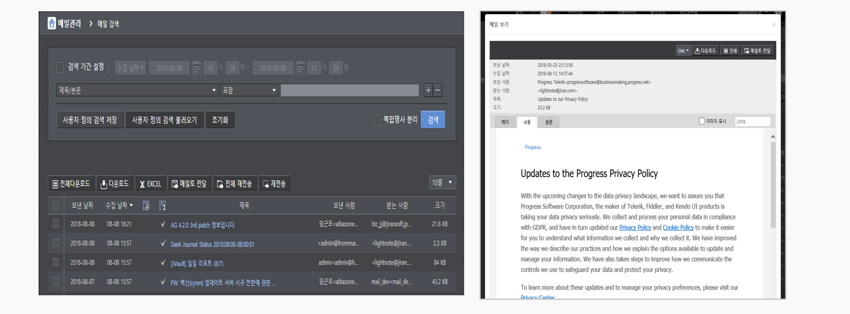Screen dimensions: 850x314
Task: Toggle the 이미지 표시 checkbox
Action: pyautogui.click(x=702, y=121)
